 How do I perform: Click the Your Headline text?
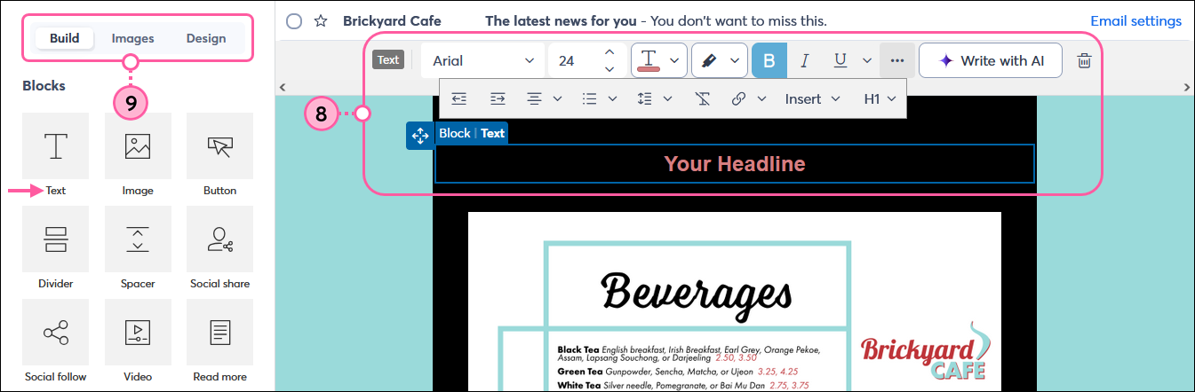pos(735,163)
